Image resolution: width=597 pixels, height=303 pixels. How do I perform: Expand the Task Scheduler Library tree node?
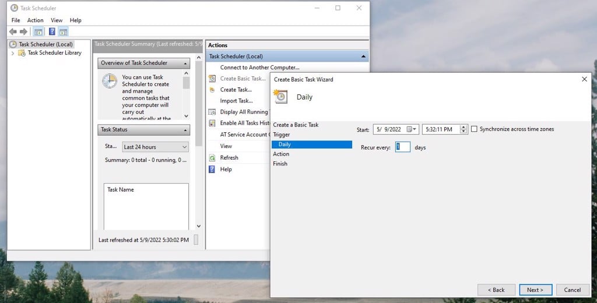point(13,53)
